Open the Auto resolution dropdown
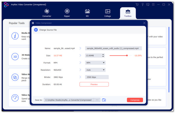This screenshot has height=113, width=175. point(95,70)
